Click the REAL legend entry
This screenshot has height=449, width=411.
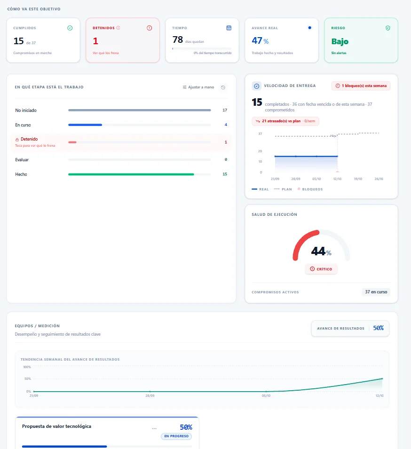[x=261, y=189]
